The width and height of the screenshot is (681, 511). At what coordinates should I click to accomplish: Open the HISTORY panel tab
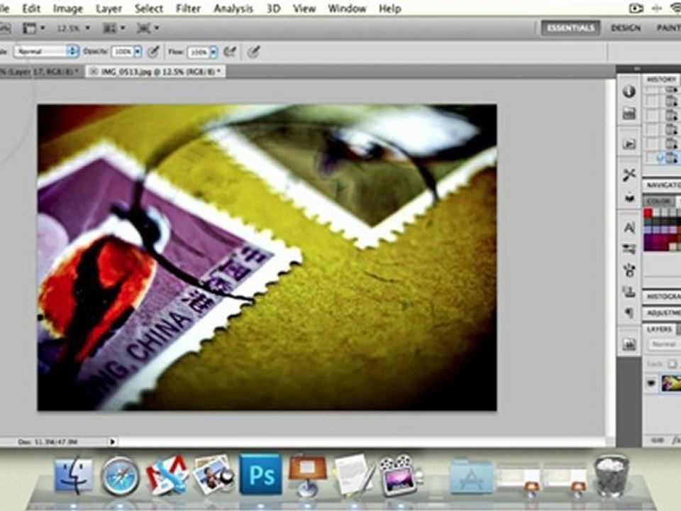[661, 79]
